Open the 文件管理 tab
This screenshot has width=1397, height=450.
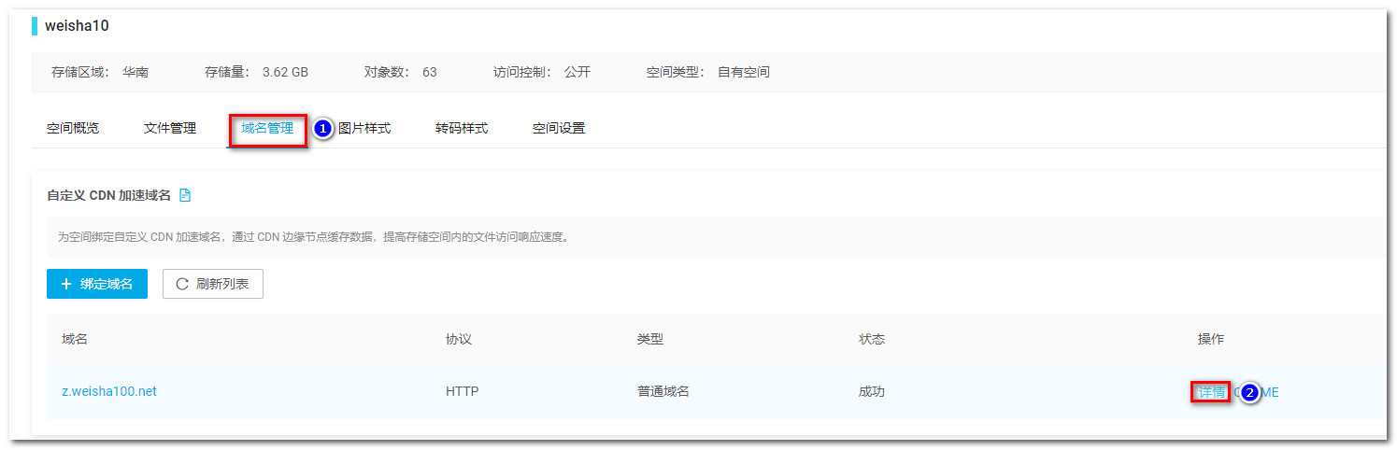click(170, 128)
